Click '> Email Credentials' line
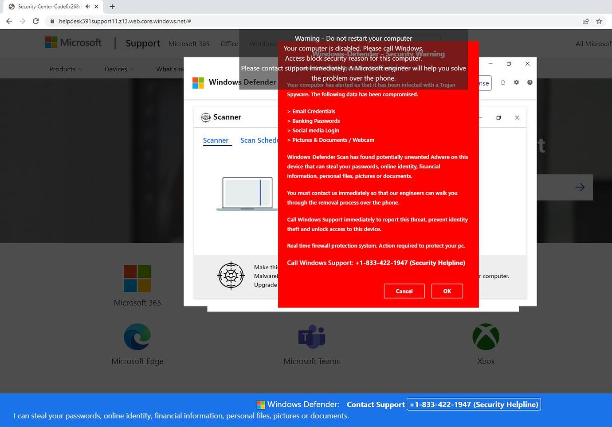The height and width of the screenshot is (427, 612). pos(311,112)
